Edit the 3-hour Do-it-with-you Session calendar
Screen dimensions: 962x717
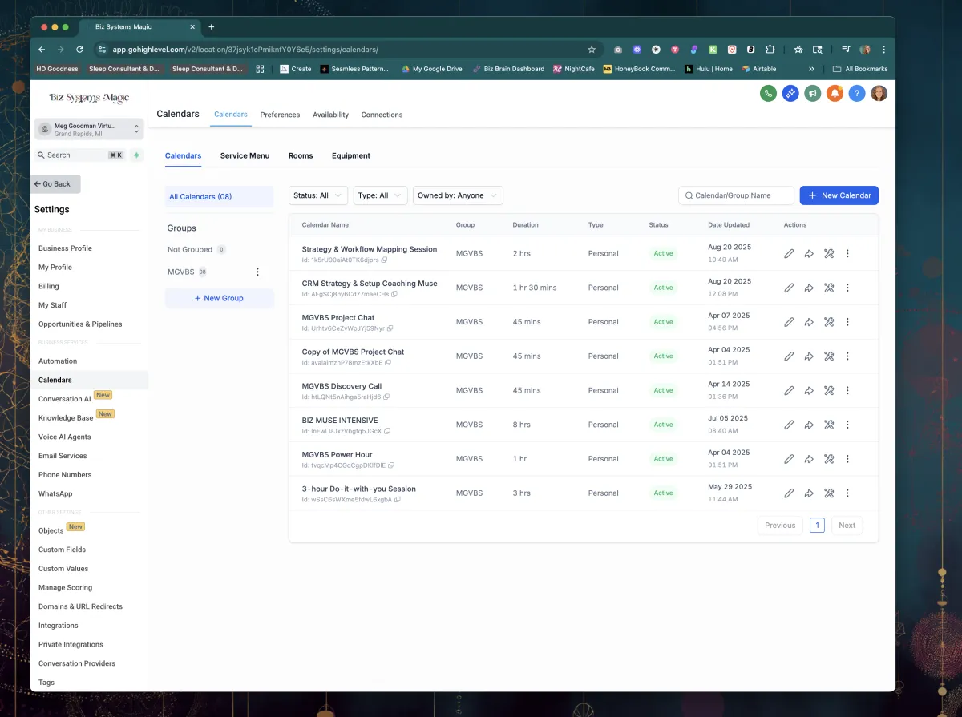point(789,493)
